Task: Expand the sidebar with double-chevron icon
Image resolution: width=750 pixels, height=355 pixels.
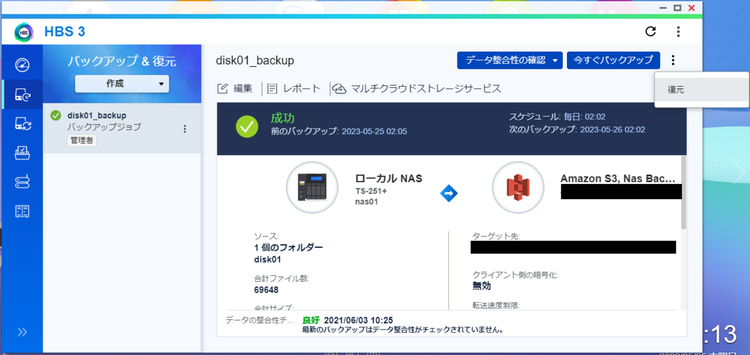Action: 22,332
